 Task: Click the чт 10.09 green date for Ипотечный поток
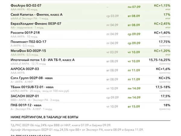coord(134,61)
